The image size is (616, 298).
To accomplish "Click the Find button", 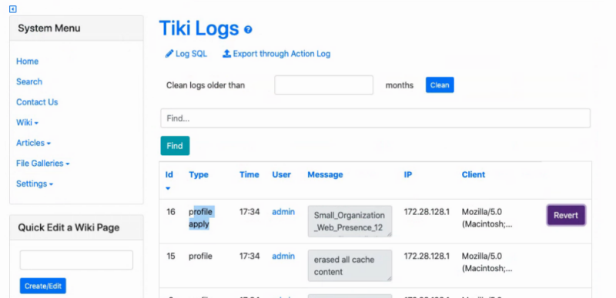I will point(175,146).
